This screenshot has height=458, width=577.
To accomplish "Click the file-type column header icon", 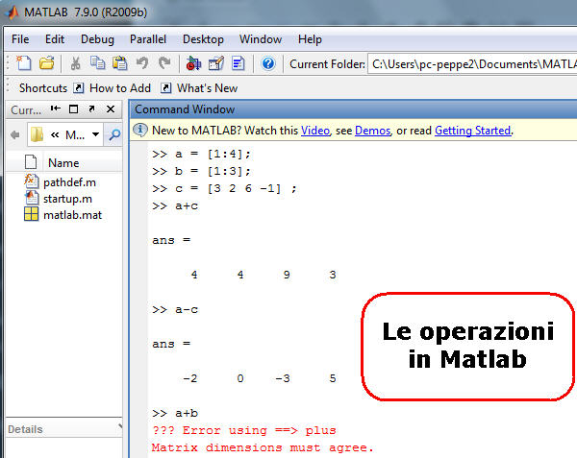I will [31, 162].
